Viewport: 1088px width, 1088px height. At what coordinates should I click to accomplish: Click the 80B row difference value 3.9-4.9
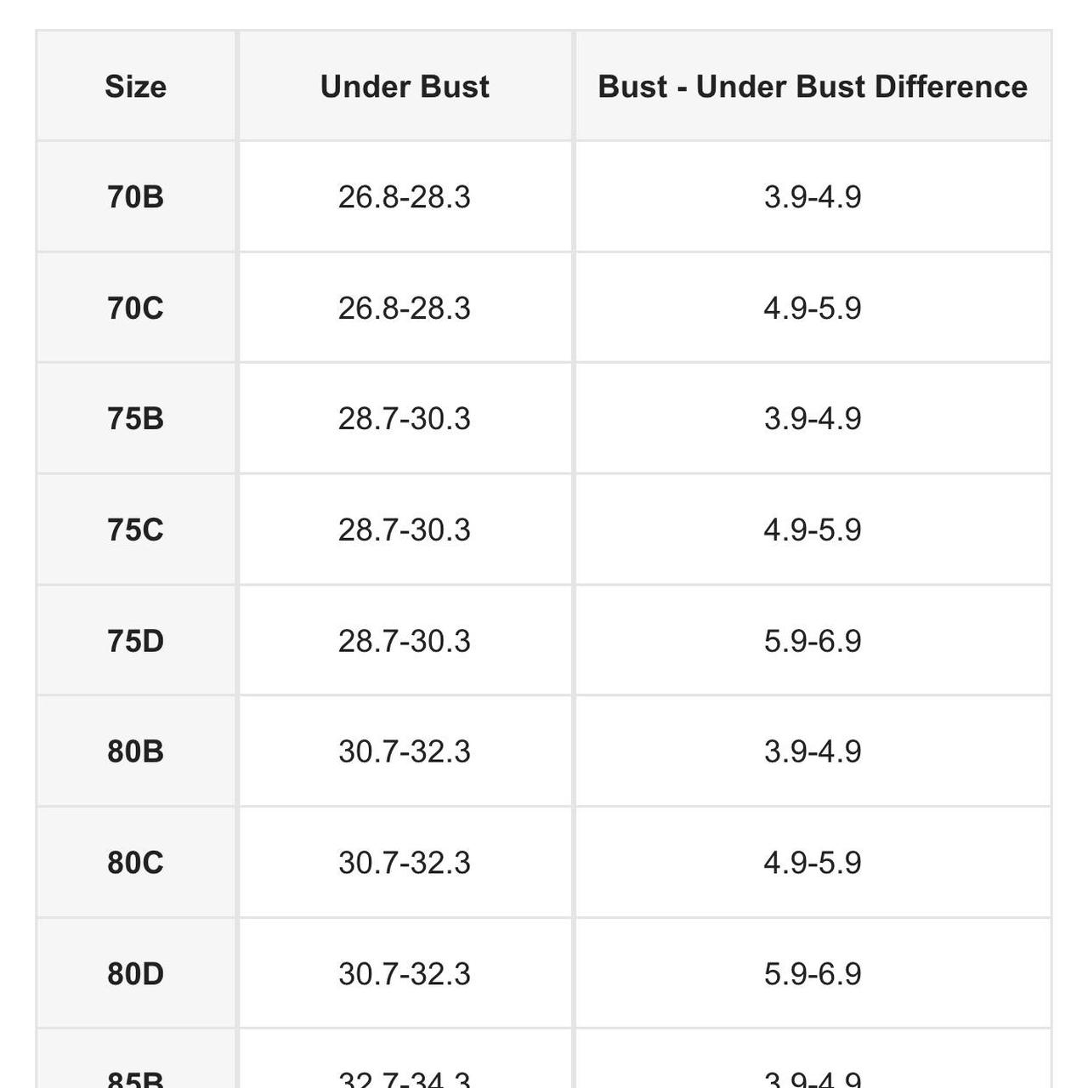coord(812,751)
